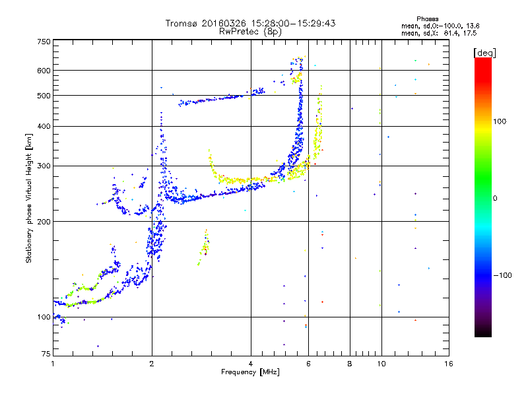Click the y-axis '300' tick label
Screen dimensions: 528x396
coord(44,166)
